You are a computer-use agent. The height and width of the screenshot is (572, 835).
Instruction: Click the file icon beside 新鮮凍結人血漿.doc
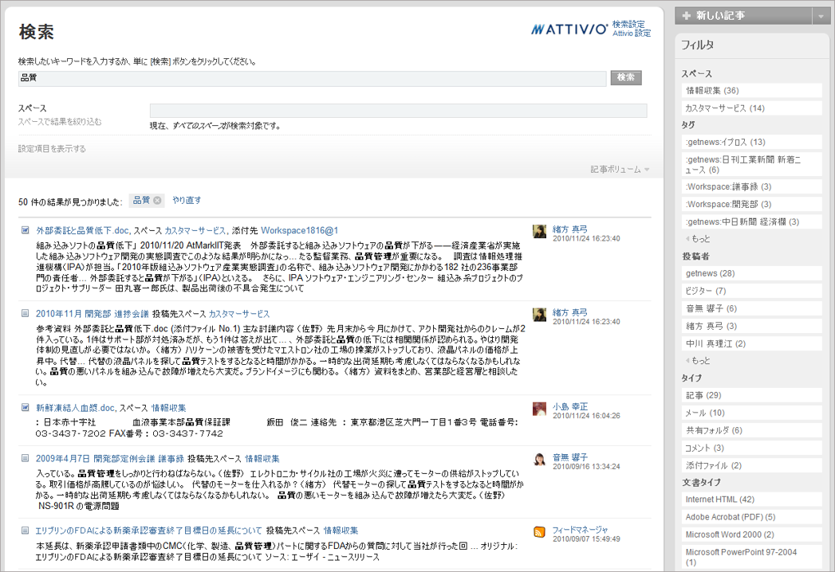click(x=26, y=407)
